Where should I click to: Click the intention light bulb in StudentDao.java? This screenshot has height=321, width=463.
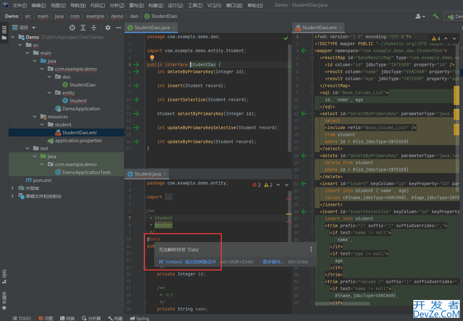152,58
